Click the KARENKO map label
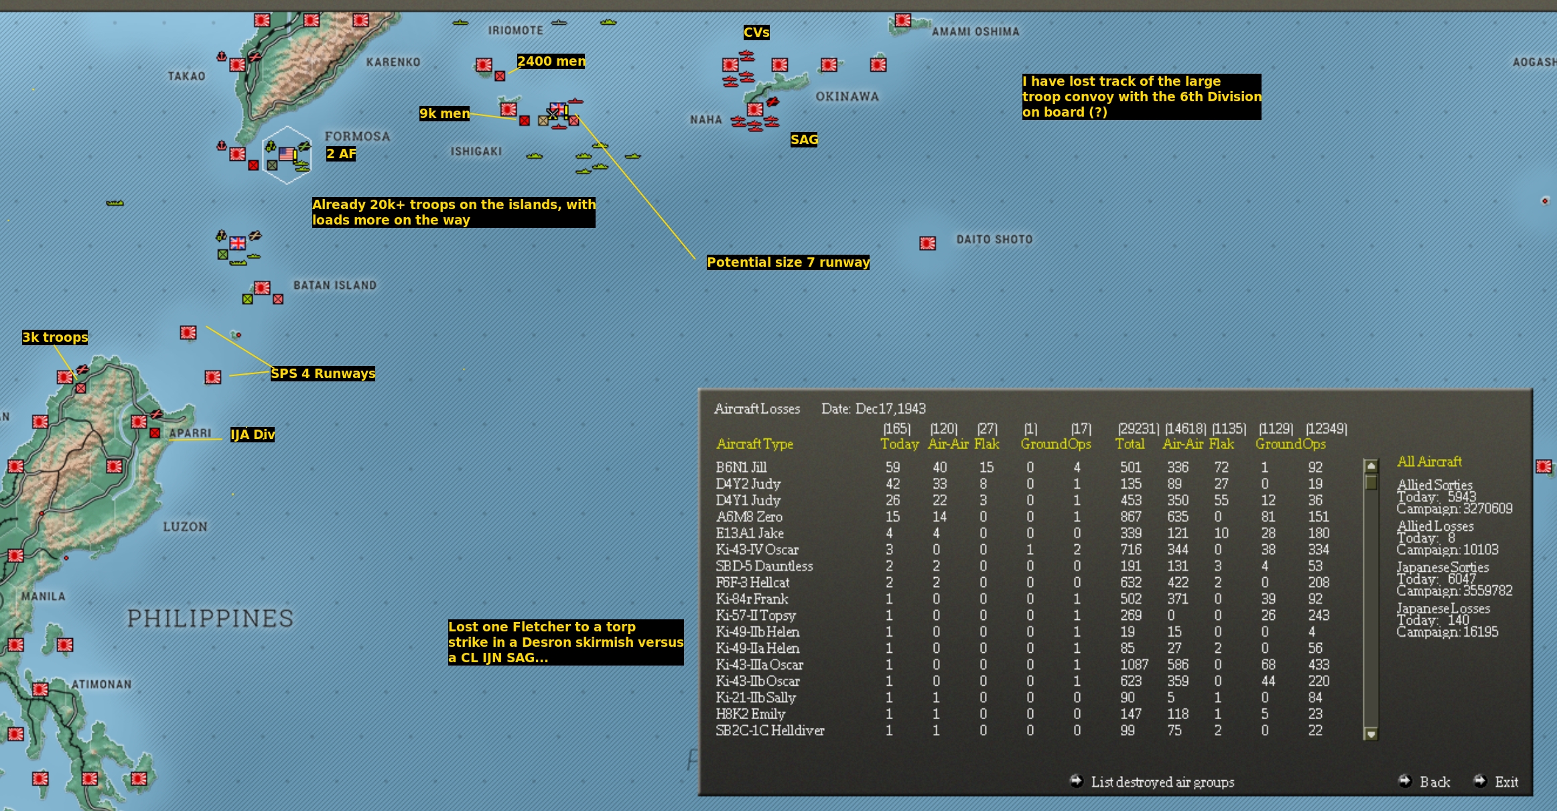This screenshot has height=811, width=1557. pos(393,62)
